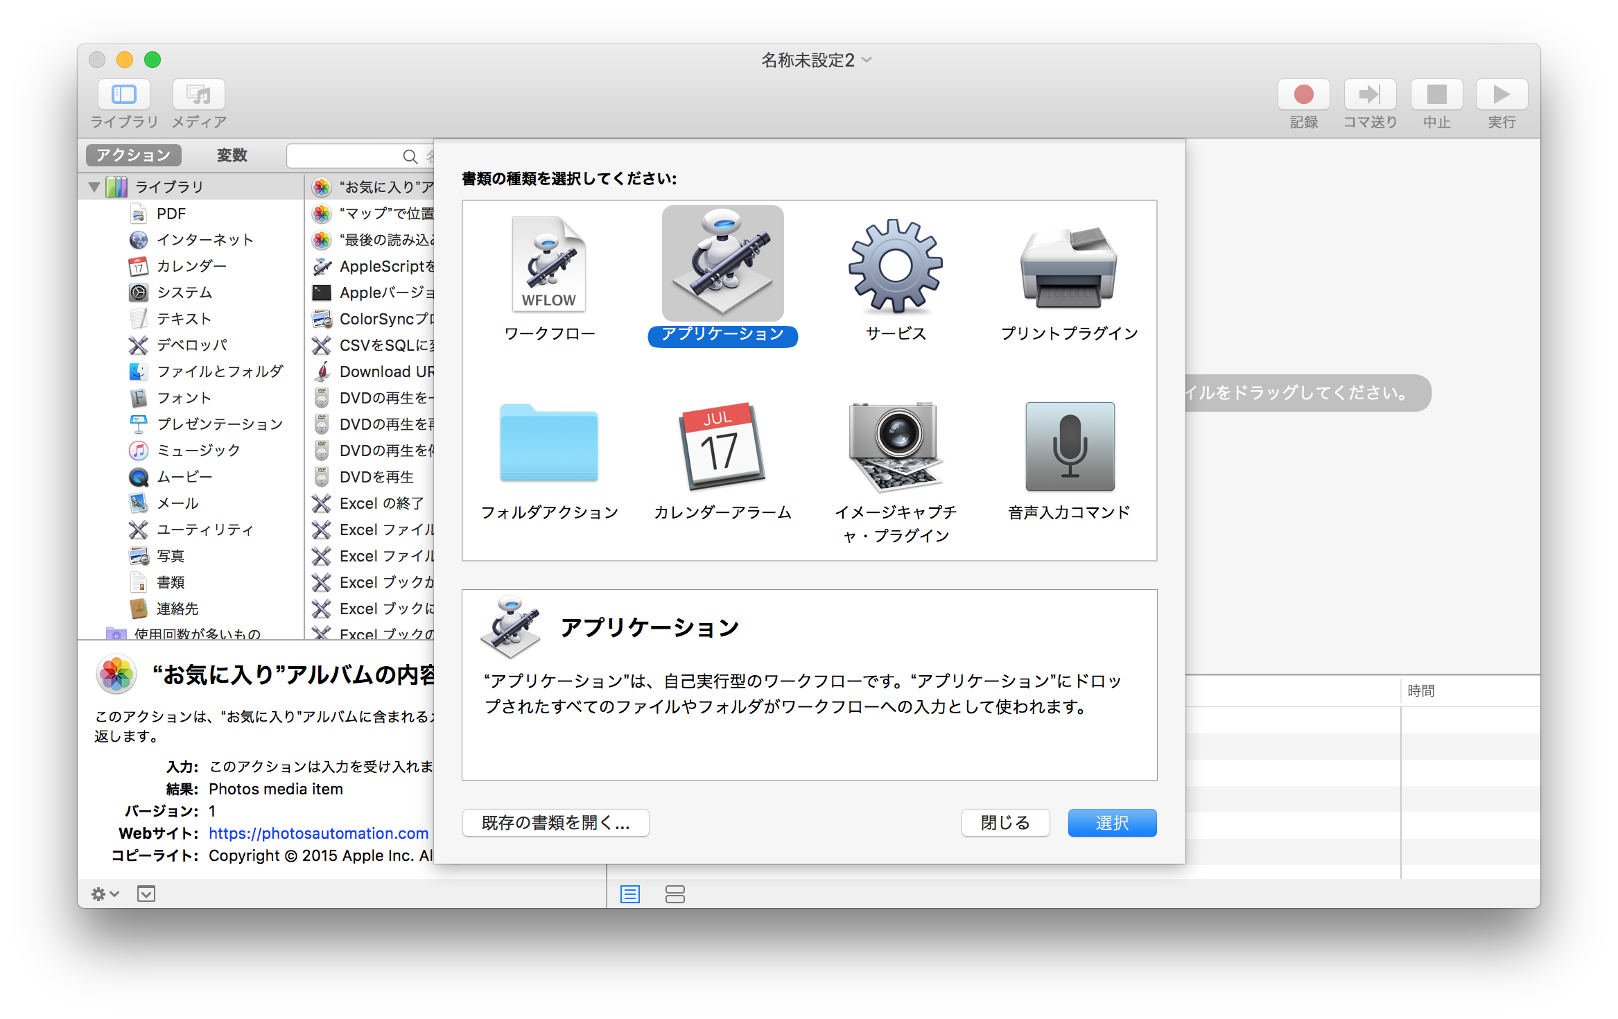Show the log list view

pos(630,894)
